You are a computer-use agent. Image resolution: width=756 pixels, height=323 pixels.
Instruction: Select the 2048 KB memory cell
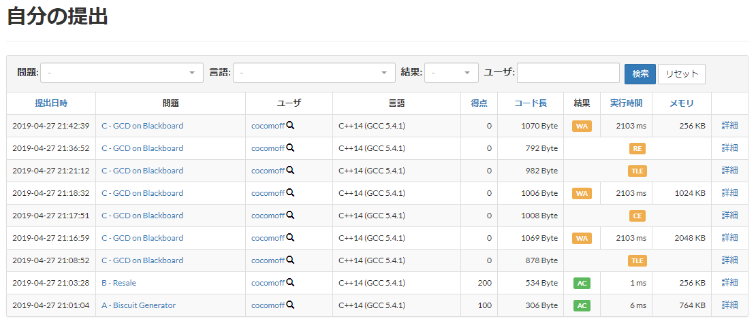(x=681, y=238)
